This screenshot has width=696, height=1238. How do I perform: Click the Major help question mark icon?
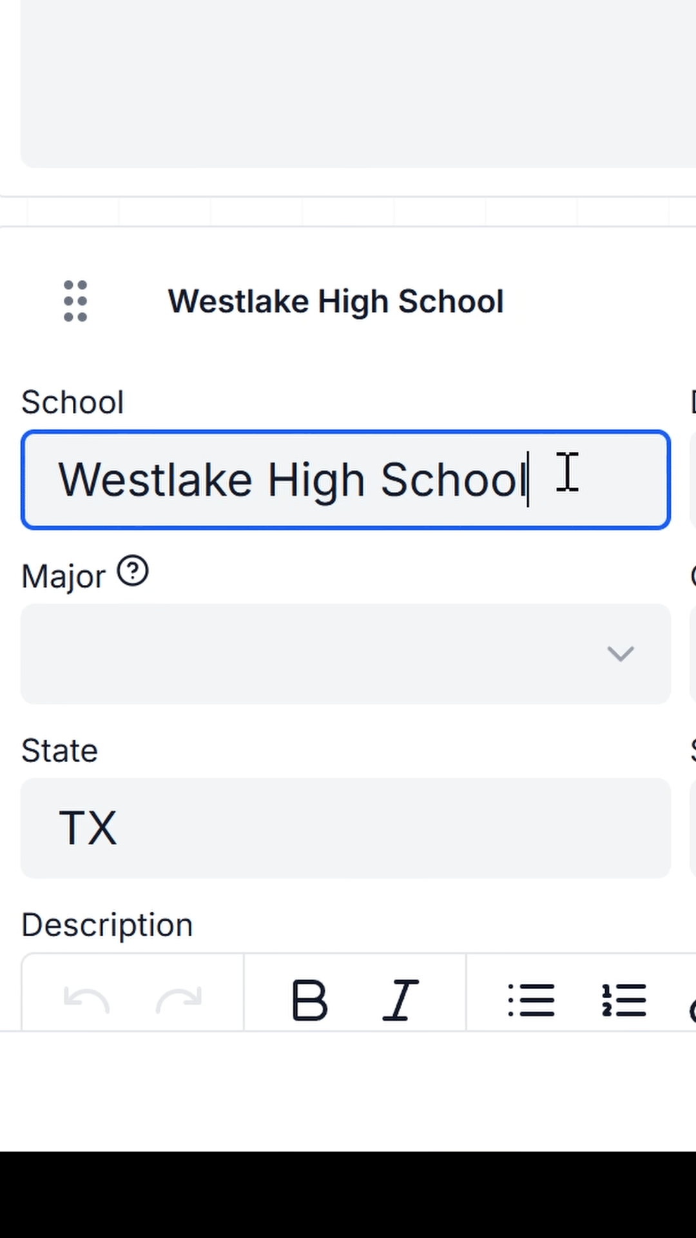[x=133, y=572]
